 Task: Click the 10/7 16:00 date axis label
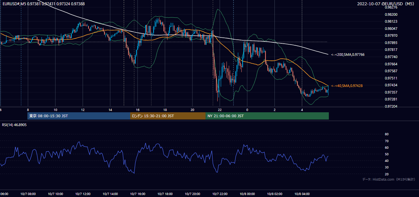138,194
